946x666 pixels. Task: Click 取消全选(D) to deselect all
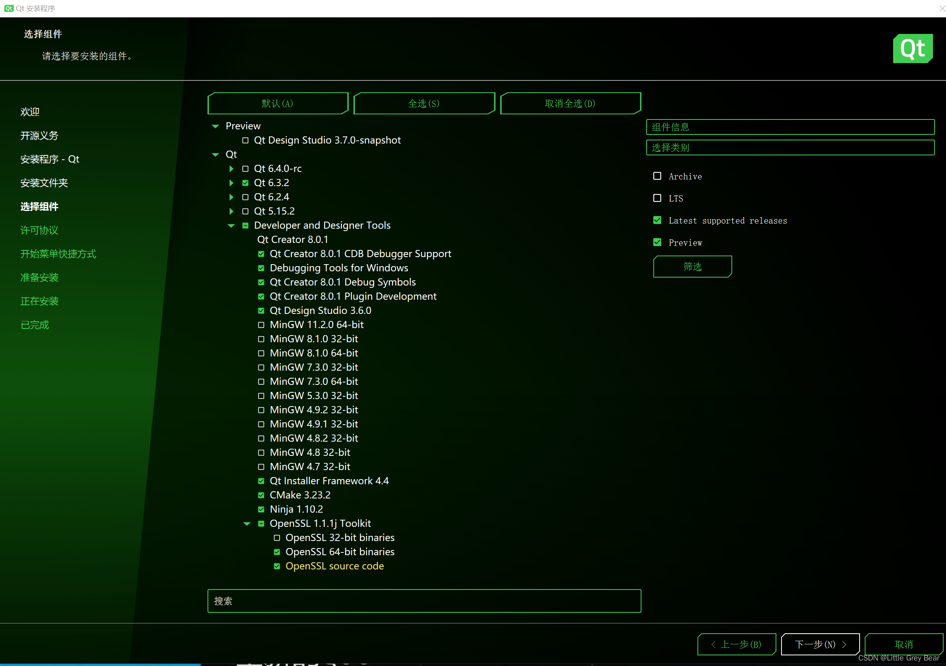click(x=571, y=103)
